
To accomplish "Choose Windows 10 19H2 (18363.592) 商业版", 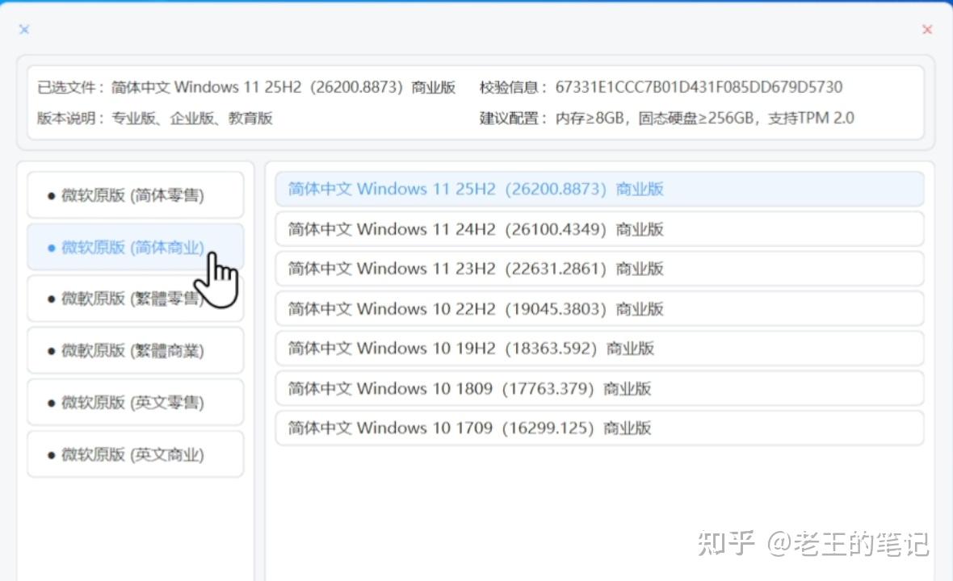I will [599, 349].
